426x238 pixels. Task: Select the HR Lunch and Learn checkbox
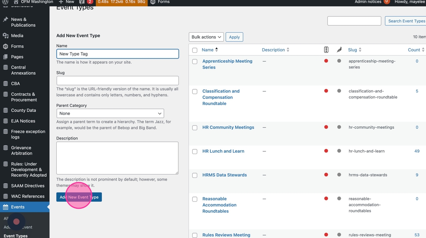[195, 152]
